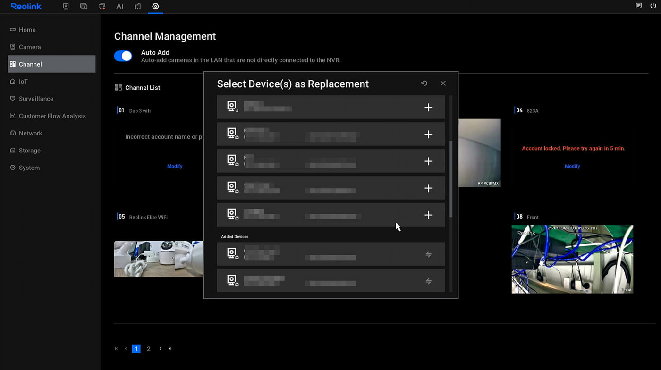Select page 2 in pagination

tap(149, 349)
